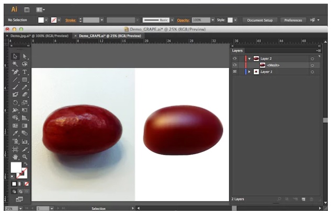Select the Eyedropper tool
This screenshot has height=215, width=331.
15,133
